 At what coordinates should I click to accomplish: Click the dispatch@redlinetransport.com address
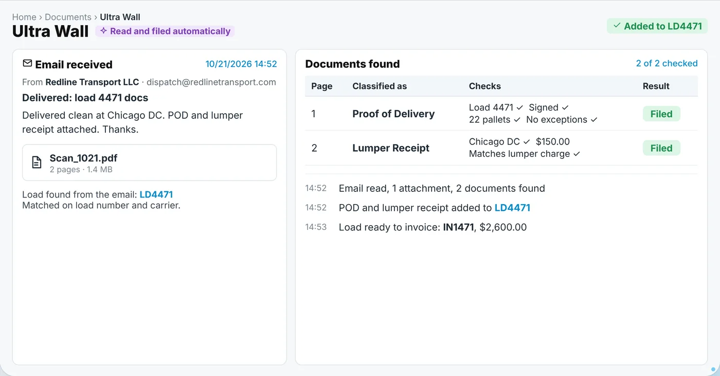(211, 82)
